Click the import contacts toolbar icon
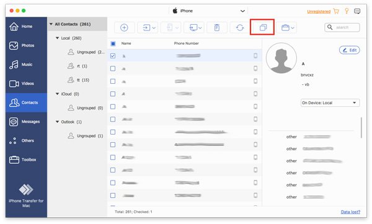 [x=146, y=28]
